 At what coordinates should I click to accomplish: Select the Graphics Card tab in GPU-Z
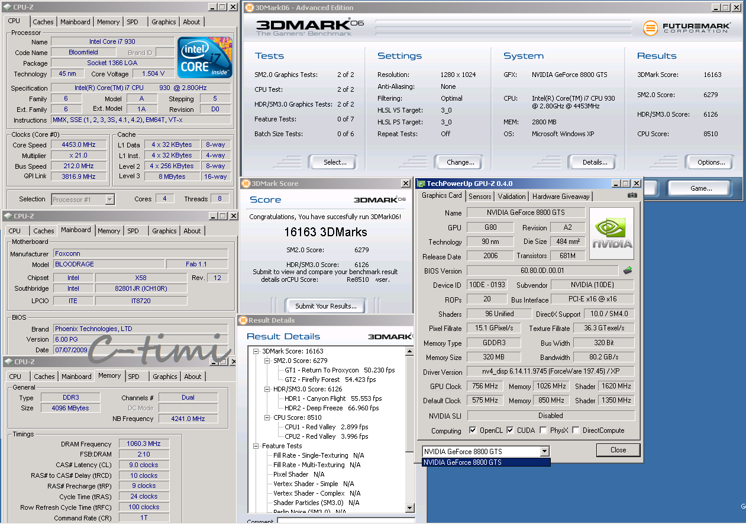442,195
